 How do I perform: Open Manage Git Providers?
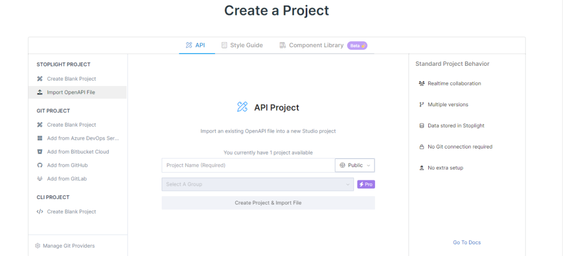(65, 246)
